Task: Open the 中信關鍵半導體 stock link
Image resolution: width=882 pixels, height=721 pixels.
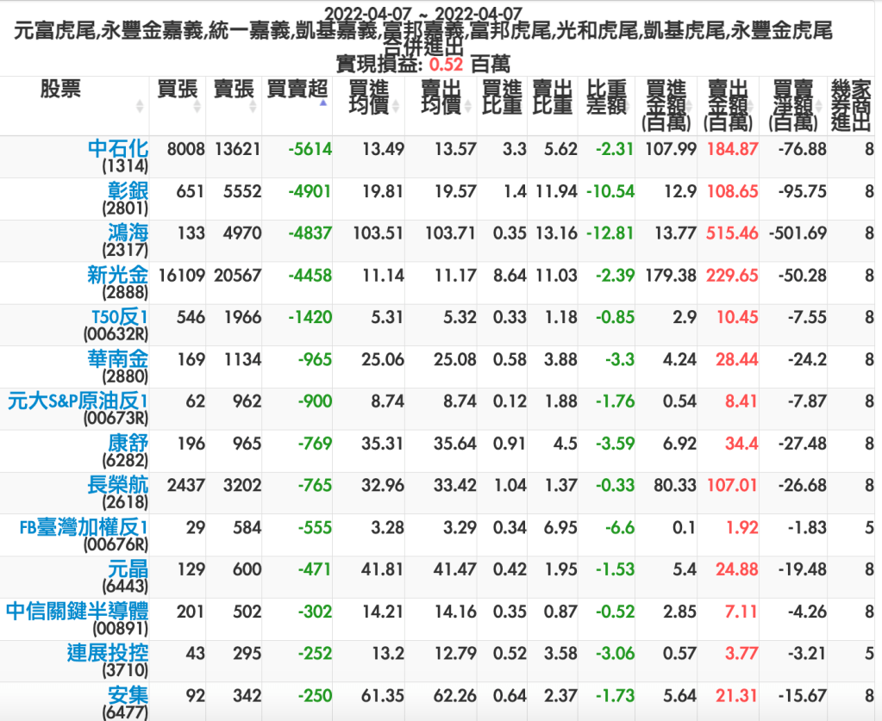Action: pos(78,612)
